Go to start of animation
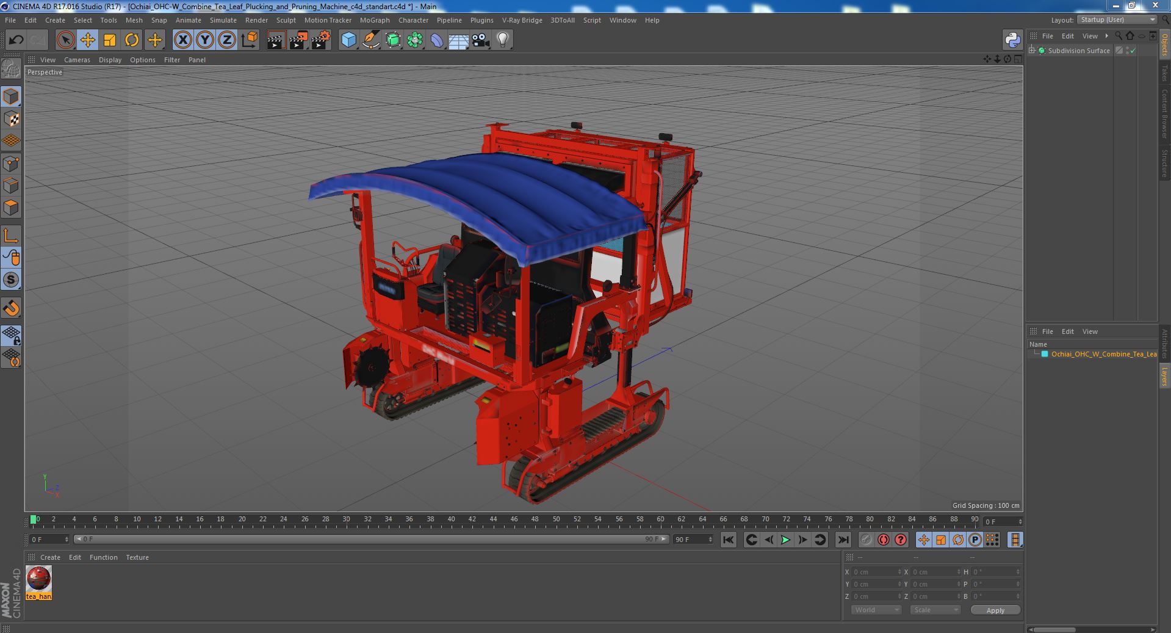Viewport: 1171px width, 633px height. [x=729, y=540]
